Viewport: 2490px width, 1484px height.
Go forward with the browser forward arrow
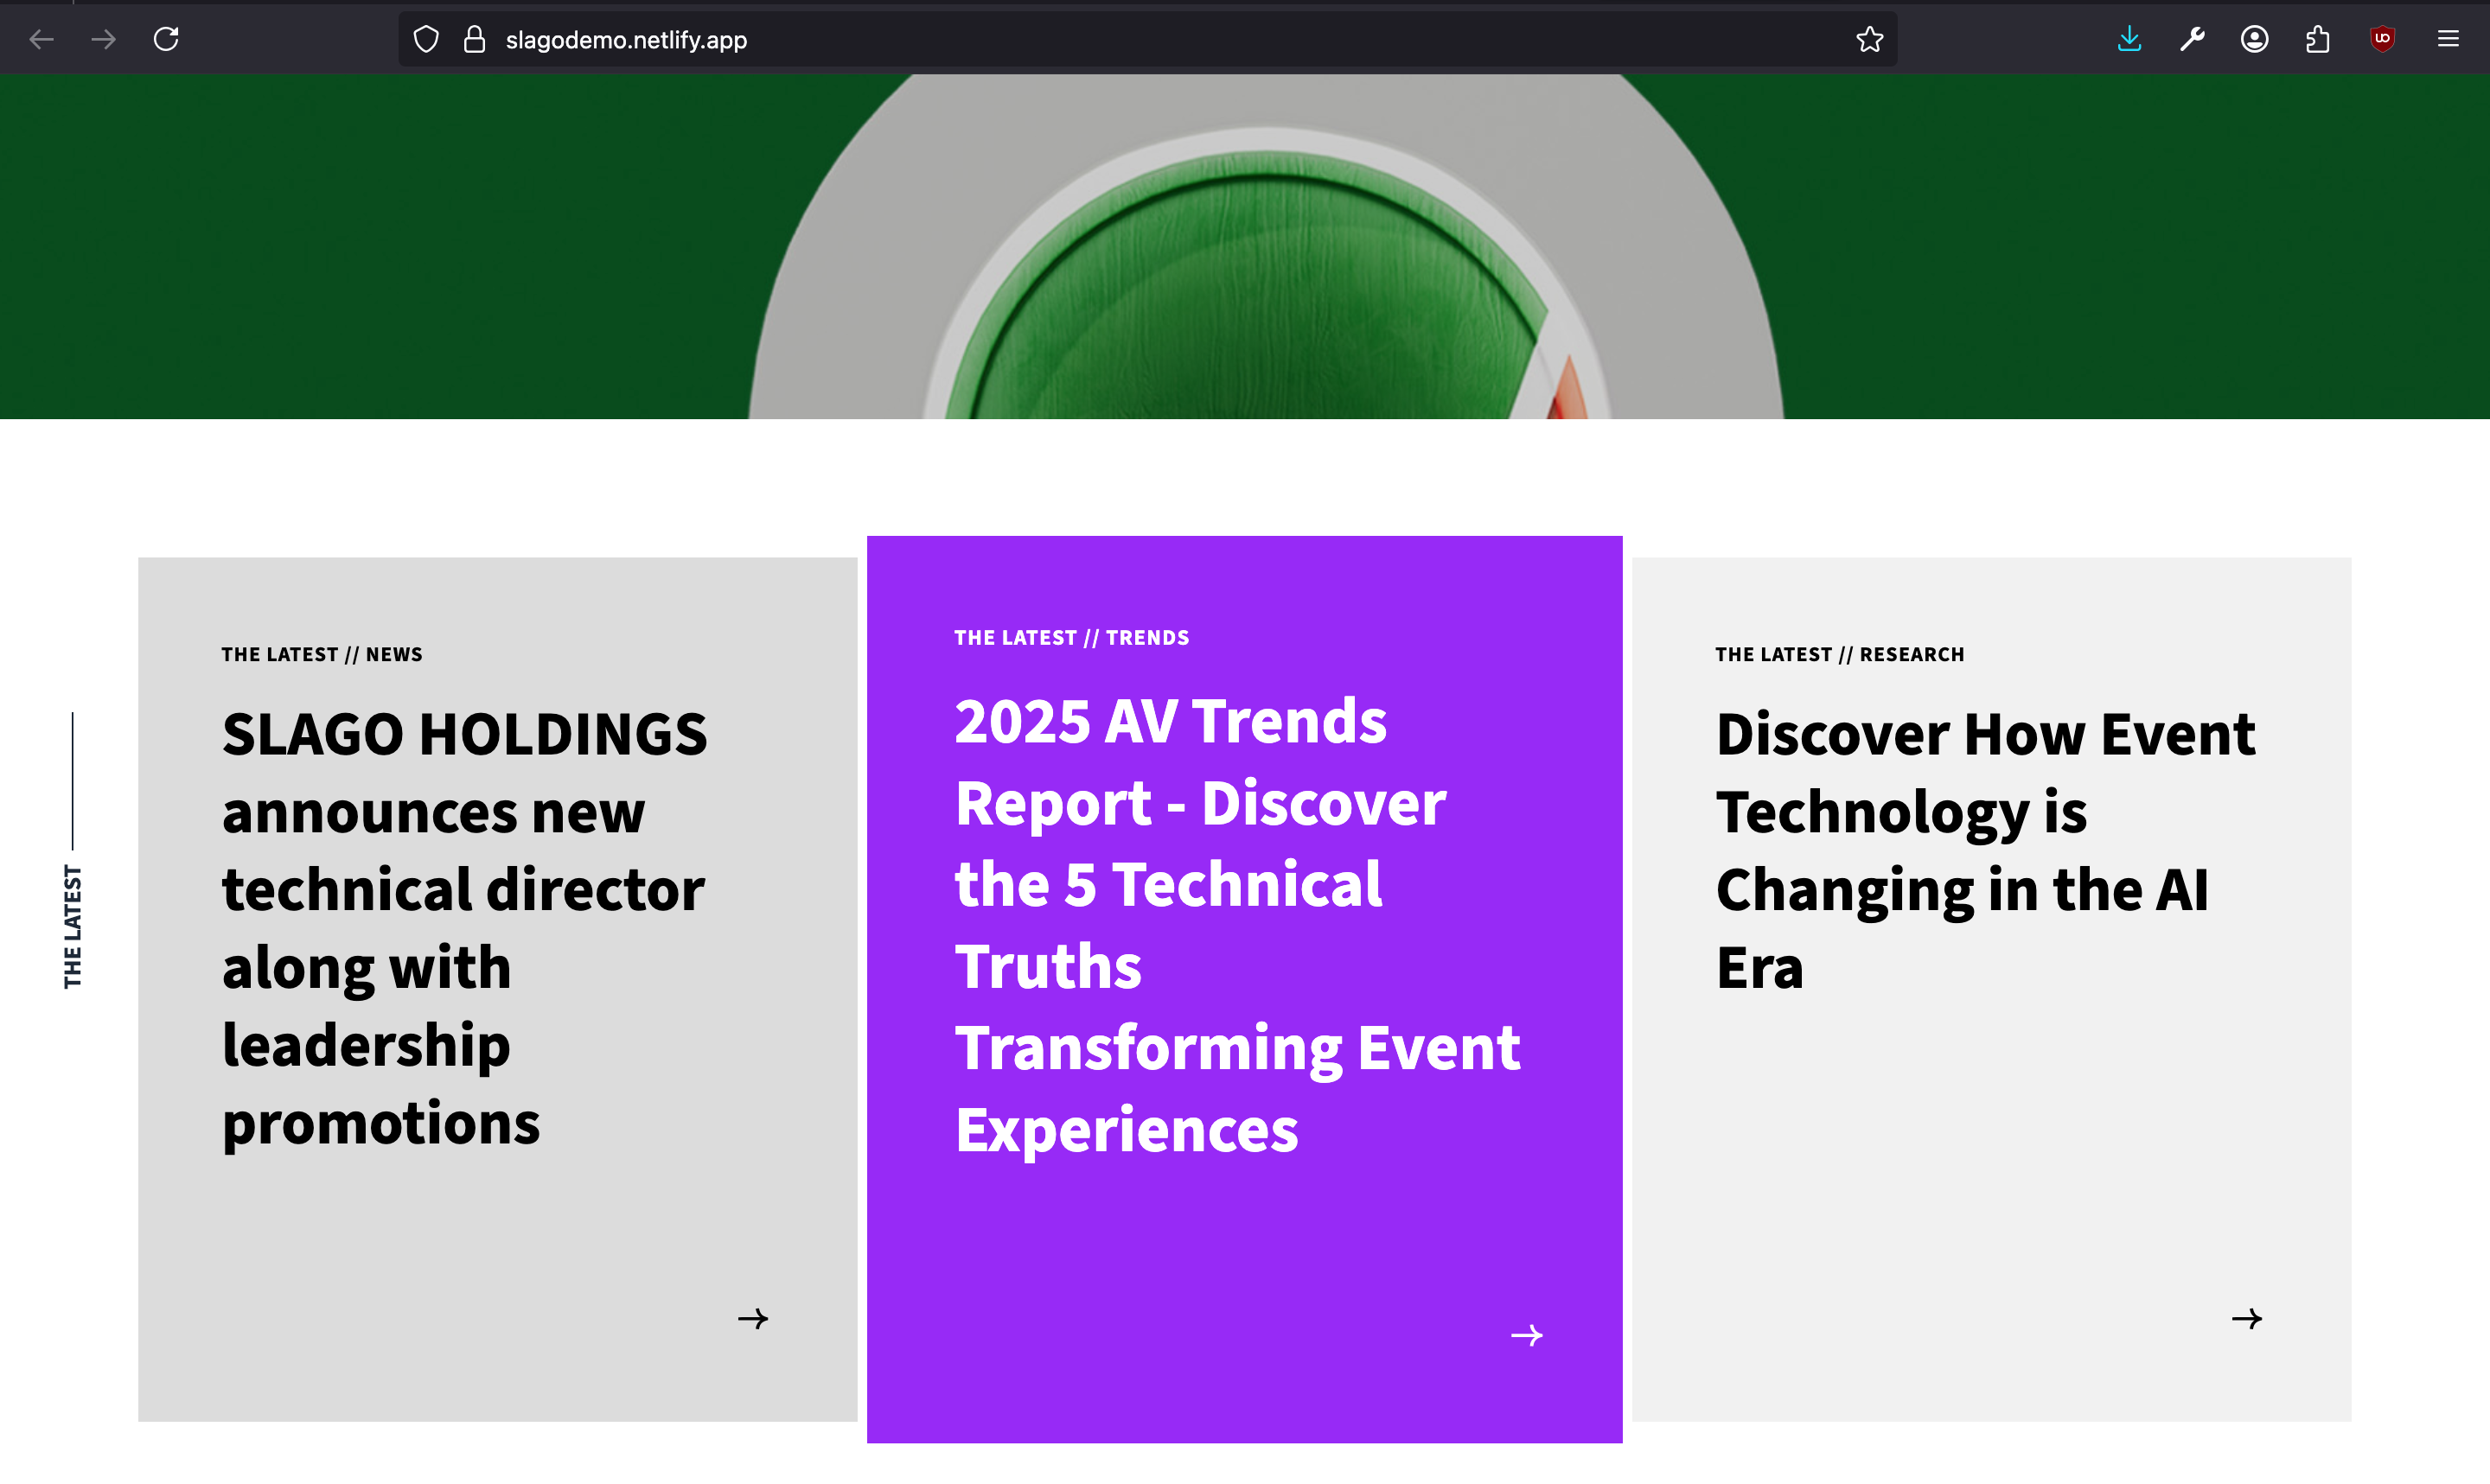(103, 40)
